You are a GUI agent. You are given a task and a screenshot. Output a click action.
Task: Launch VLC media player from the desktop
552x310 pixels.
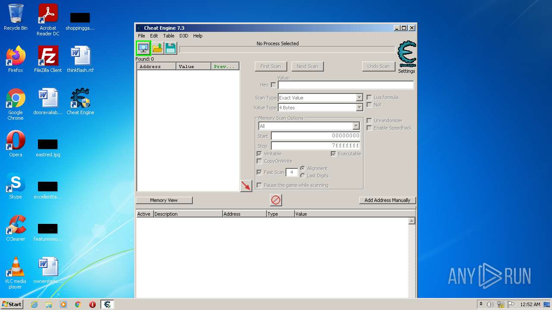[16, 273]
